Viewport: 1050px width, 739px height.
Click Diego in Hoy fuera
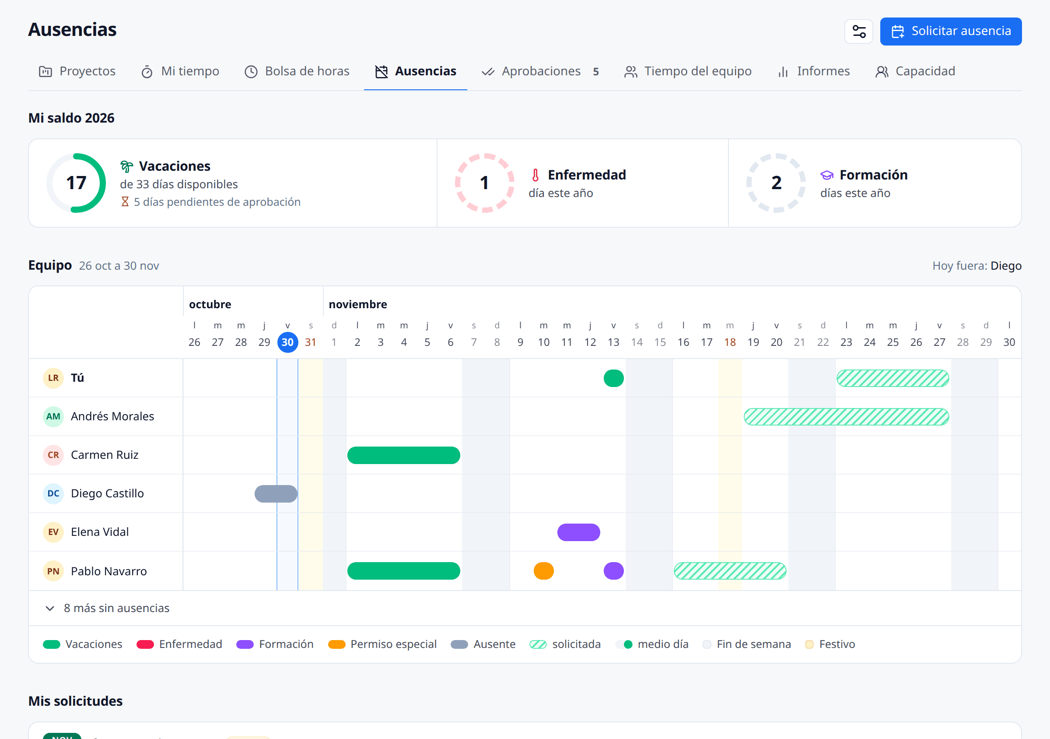(1006, 266)
